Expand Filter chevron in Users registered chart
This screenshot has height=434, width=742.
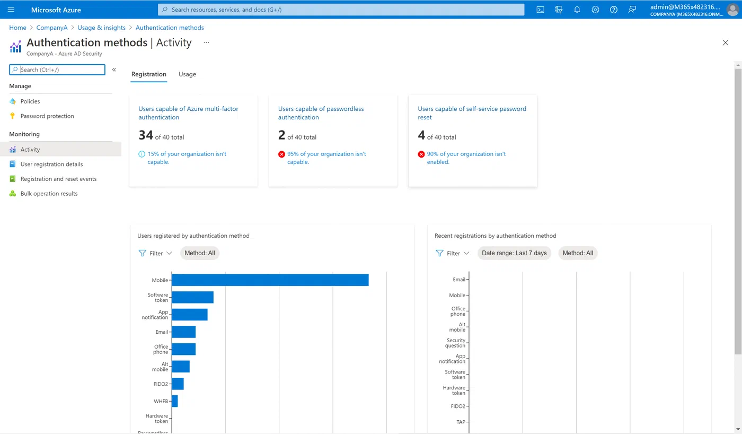[169, 253]
